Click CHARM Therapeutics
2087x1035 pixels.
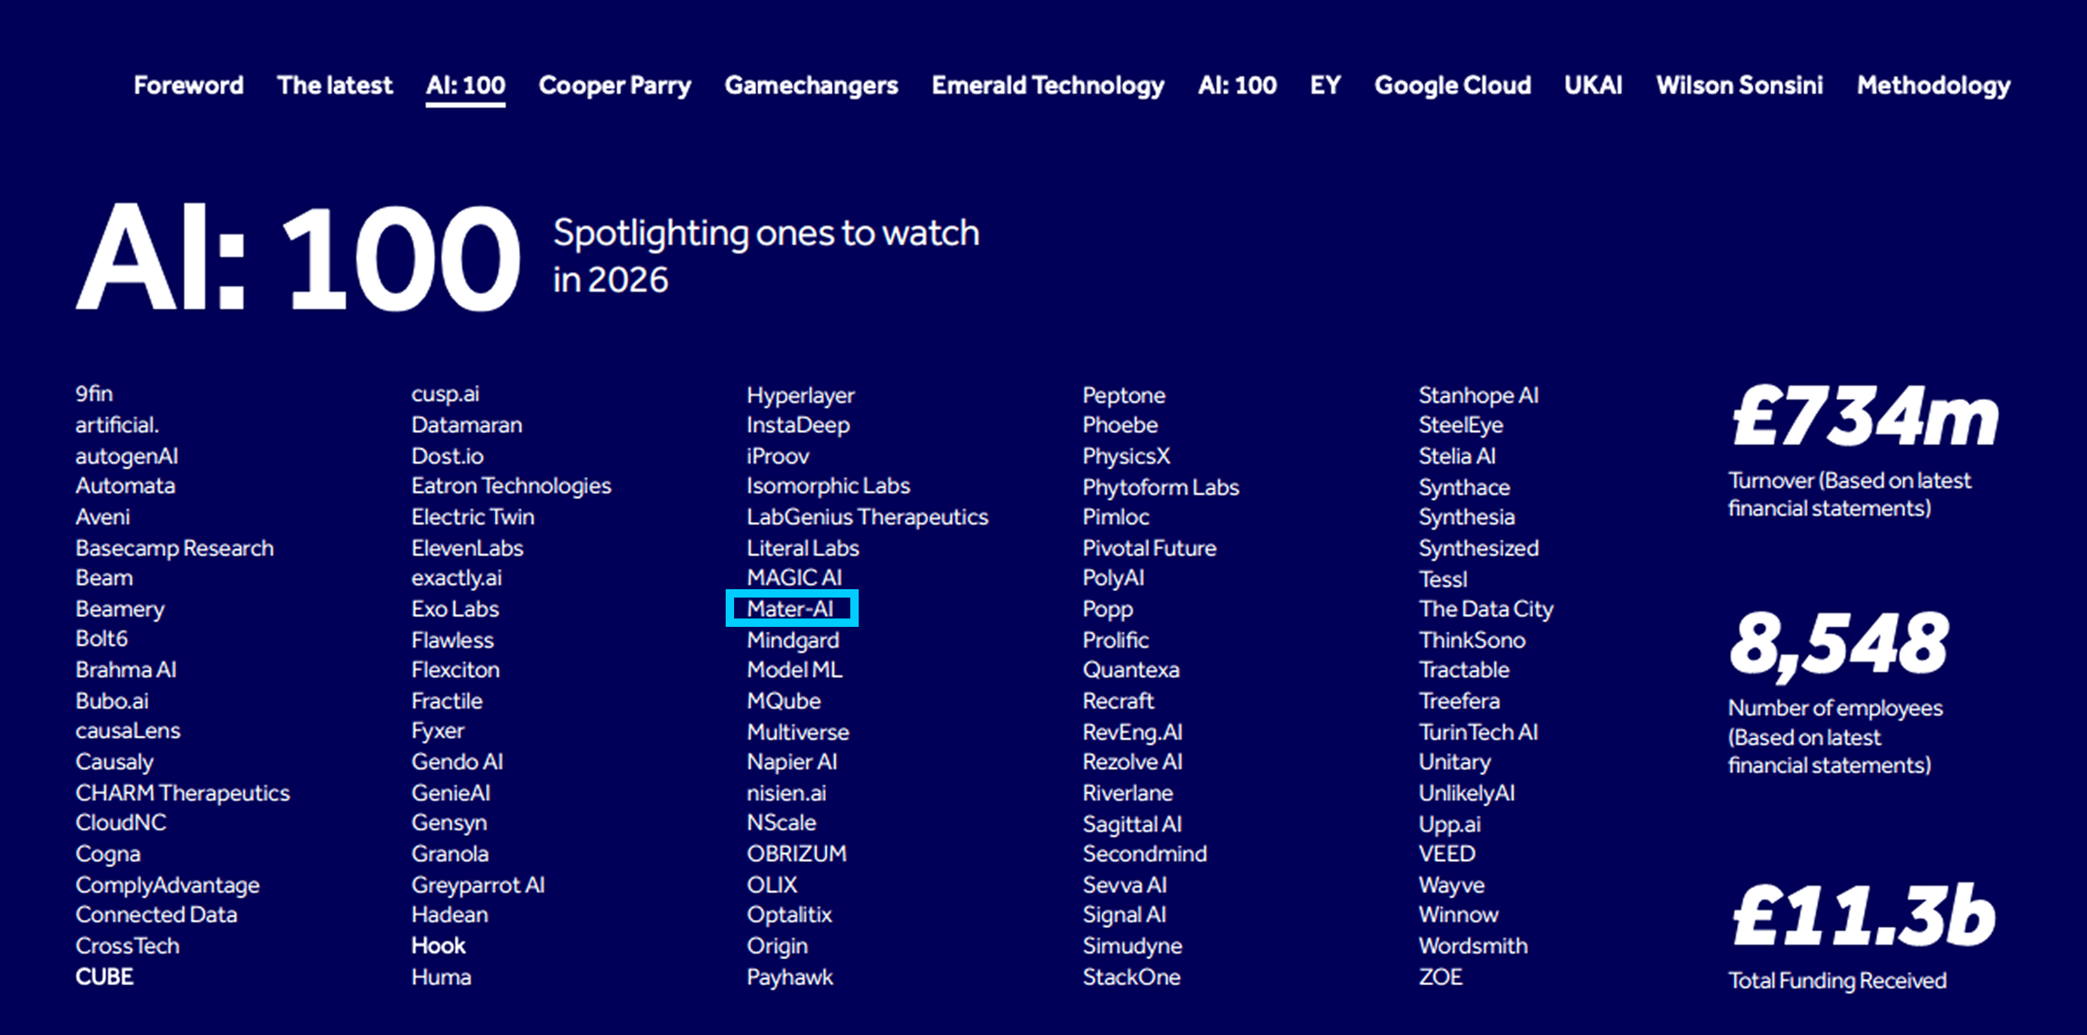[x=182, y=793]
